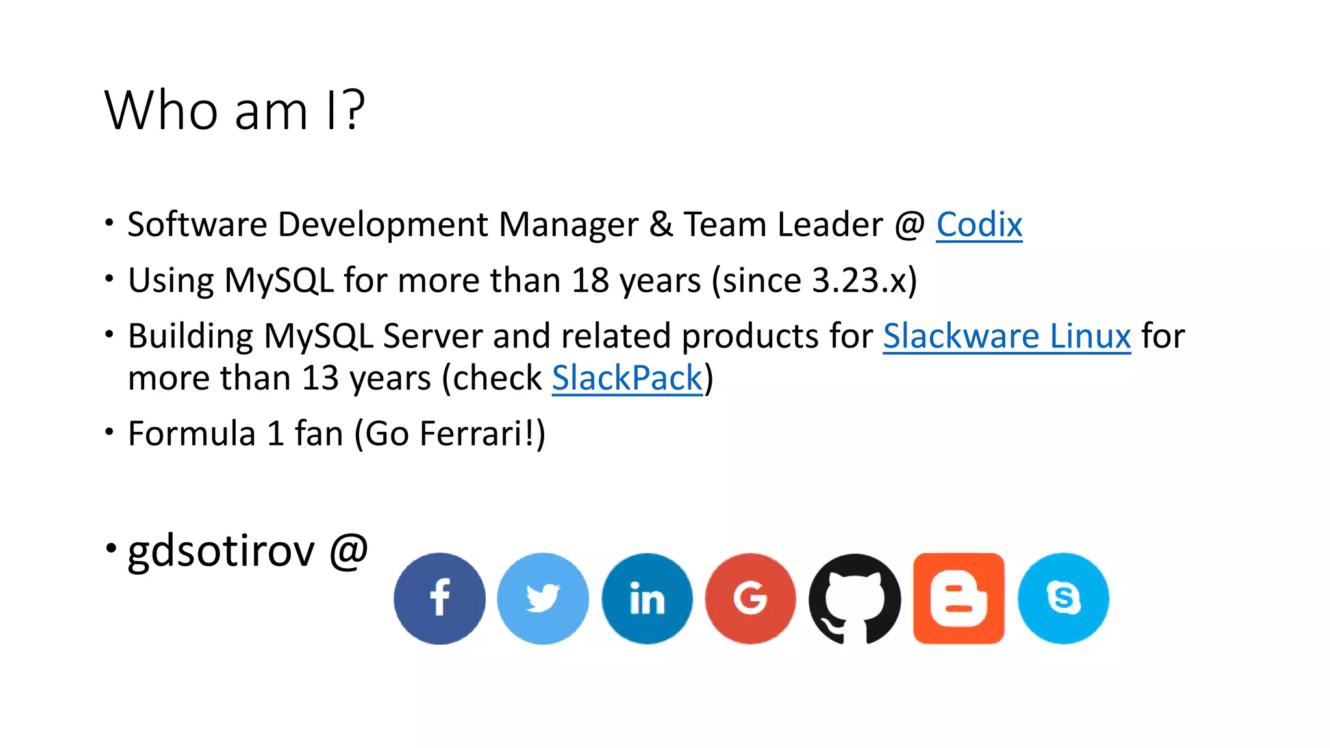Open the Facebook profile icon

point(440,598)
